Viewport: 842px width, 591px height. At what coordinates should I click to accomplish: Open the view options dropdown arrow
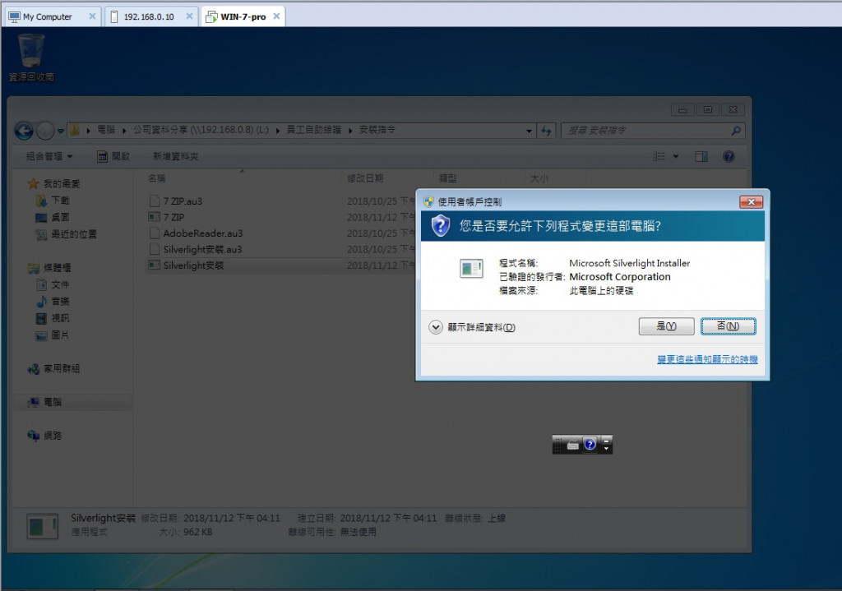coord(676,157)
